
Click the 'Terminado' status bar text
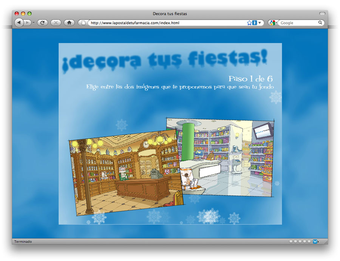point(23,241)
